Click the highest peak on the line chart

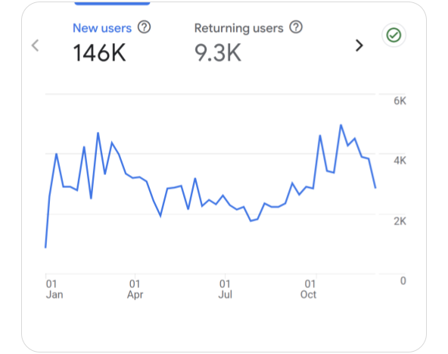[x=341, y=125]
